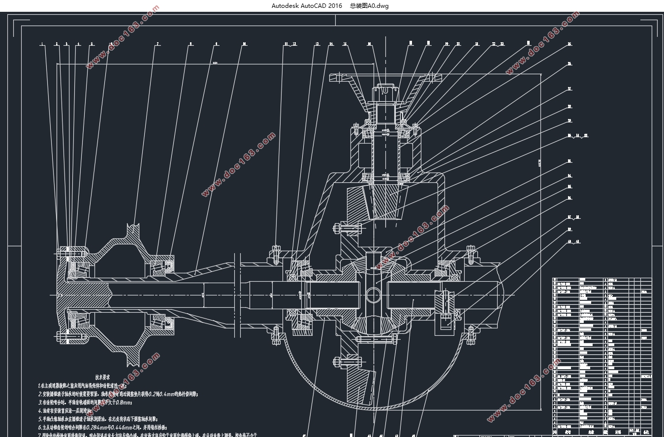The height and width of the screenshot is (437, 664).
Task: Select the half-round rear housing cover arc
Action: (x=374, y=374)
